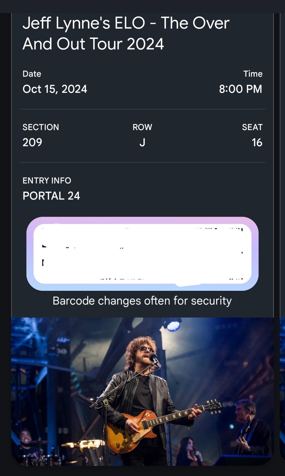The image size is (285, 476).
Task: Tap the Barcode changes often for security text
Action: click(142, 301)
